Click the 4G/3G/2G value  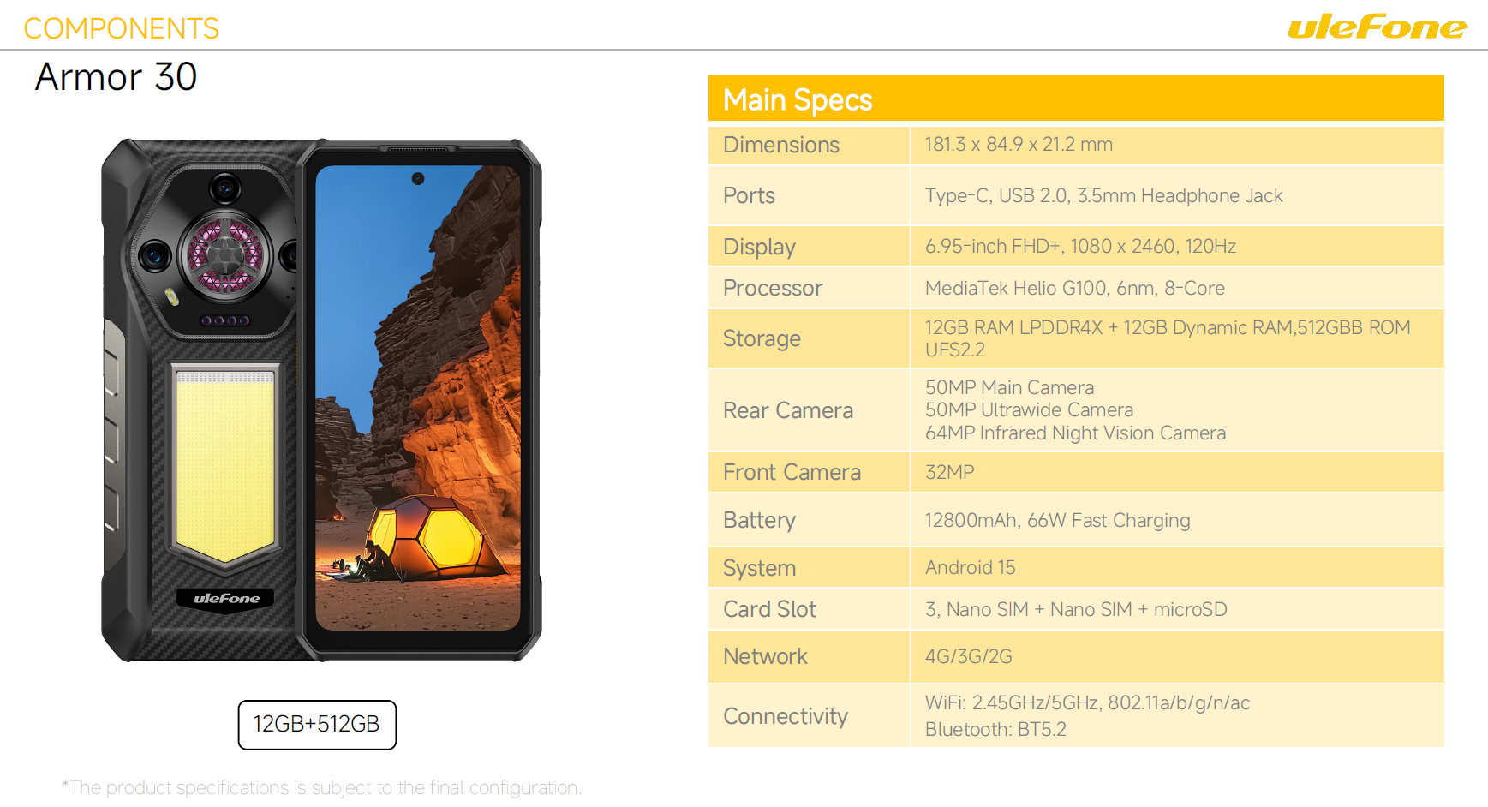[968, 656]
